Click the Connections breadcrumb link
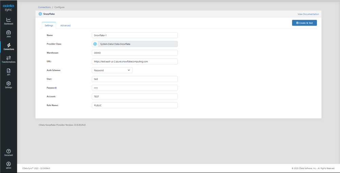340x173 pixels. pos(44,7)
